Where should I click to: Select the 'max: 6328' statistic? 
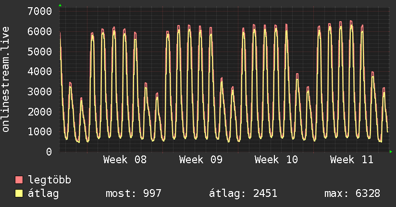click(x=352, y=194)
